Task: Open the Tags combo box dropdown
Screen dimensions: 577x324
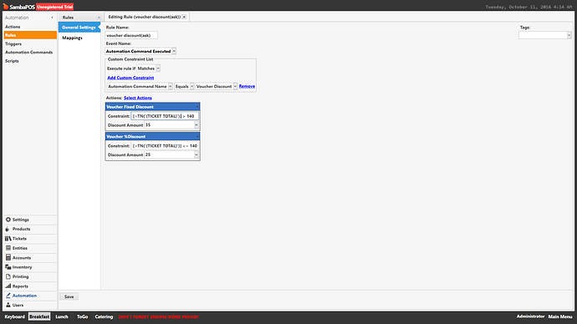Action: pos(569,35)
